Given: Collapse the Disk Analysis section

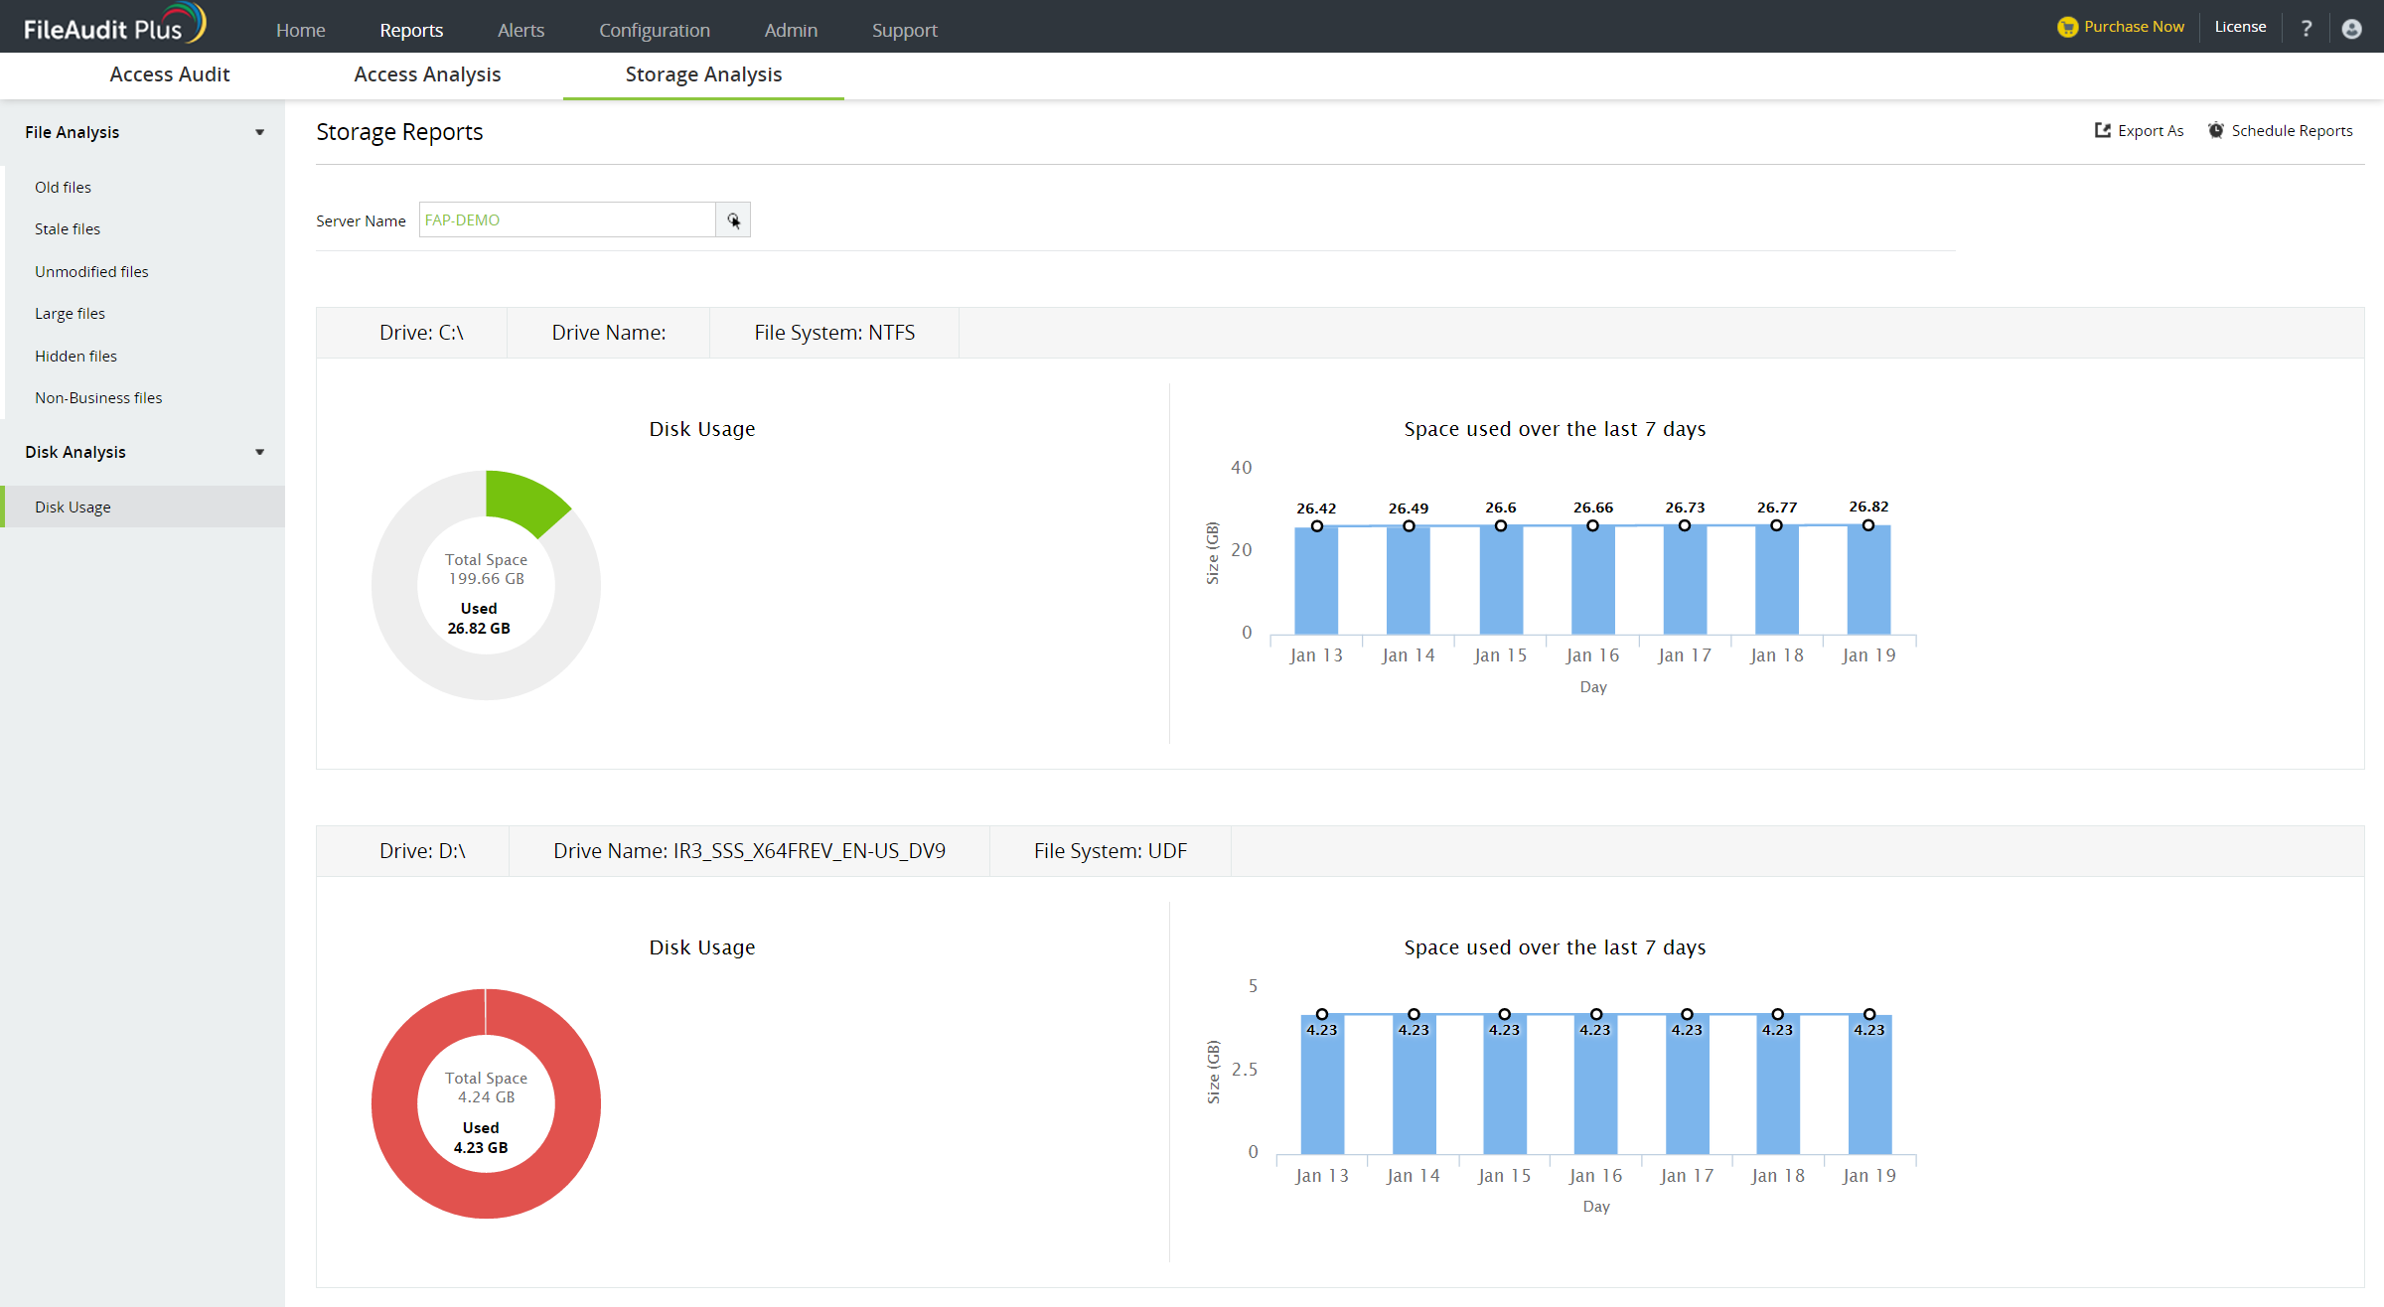Looking at the screenshot, I should (x=259, y=452).
